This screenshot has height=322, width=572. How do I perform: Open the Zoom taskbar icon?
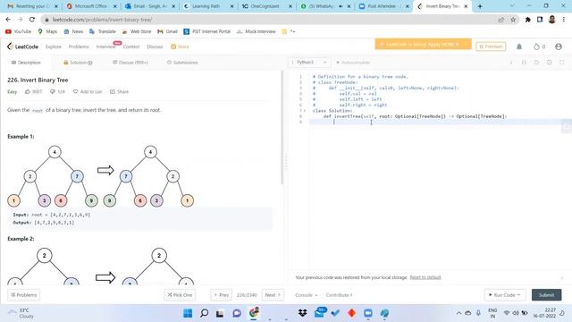368,313
